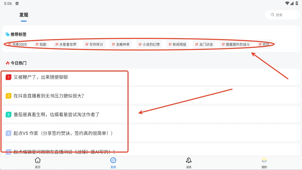The image size is (302, 170).
Task: Tap the #写作探讨 tag
Action: (94, 44)
